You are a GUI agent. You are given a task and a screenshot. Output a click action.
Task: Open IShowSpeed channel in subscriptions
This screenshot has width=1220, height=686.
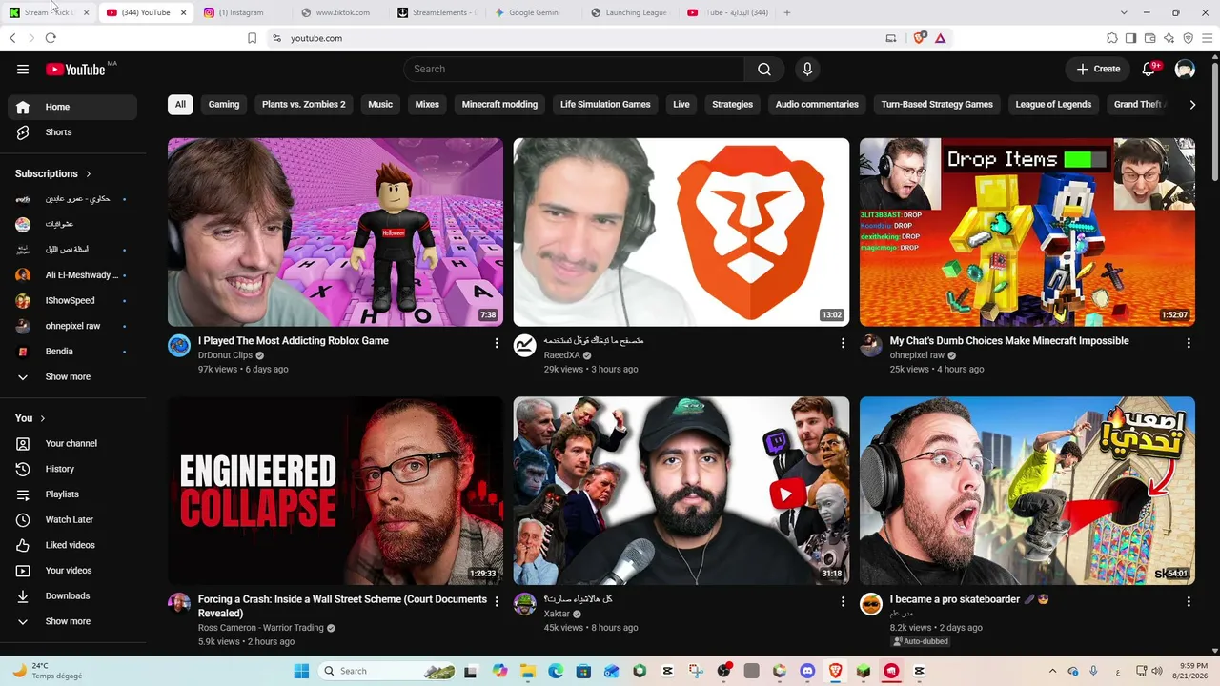[71, 300]
